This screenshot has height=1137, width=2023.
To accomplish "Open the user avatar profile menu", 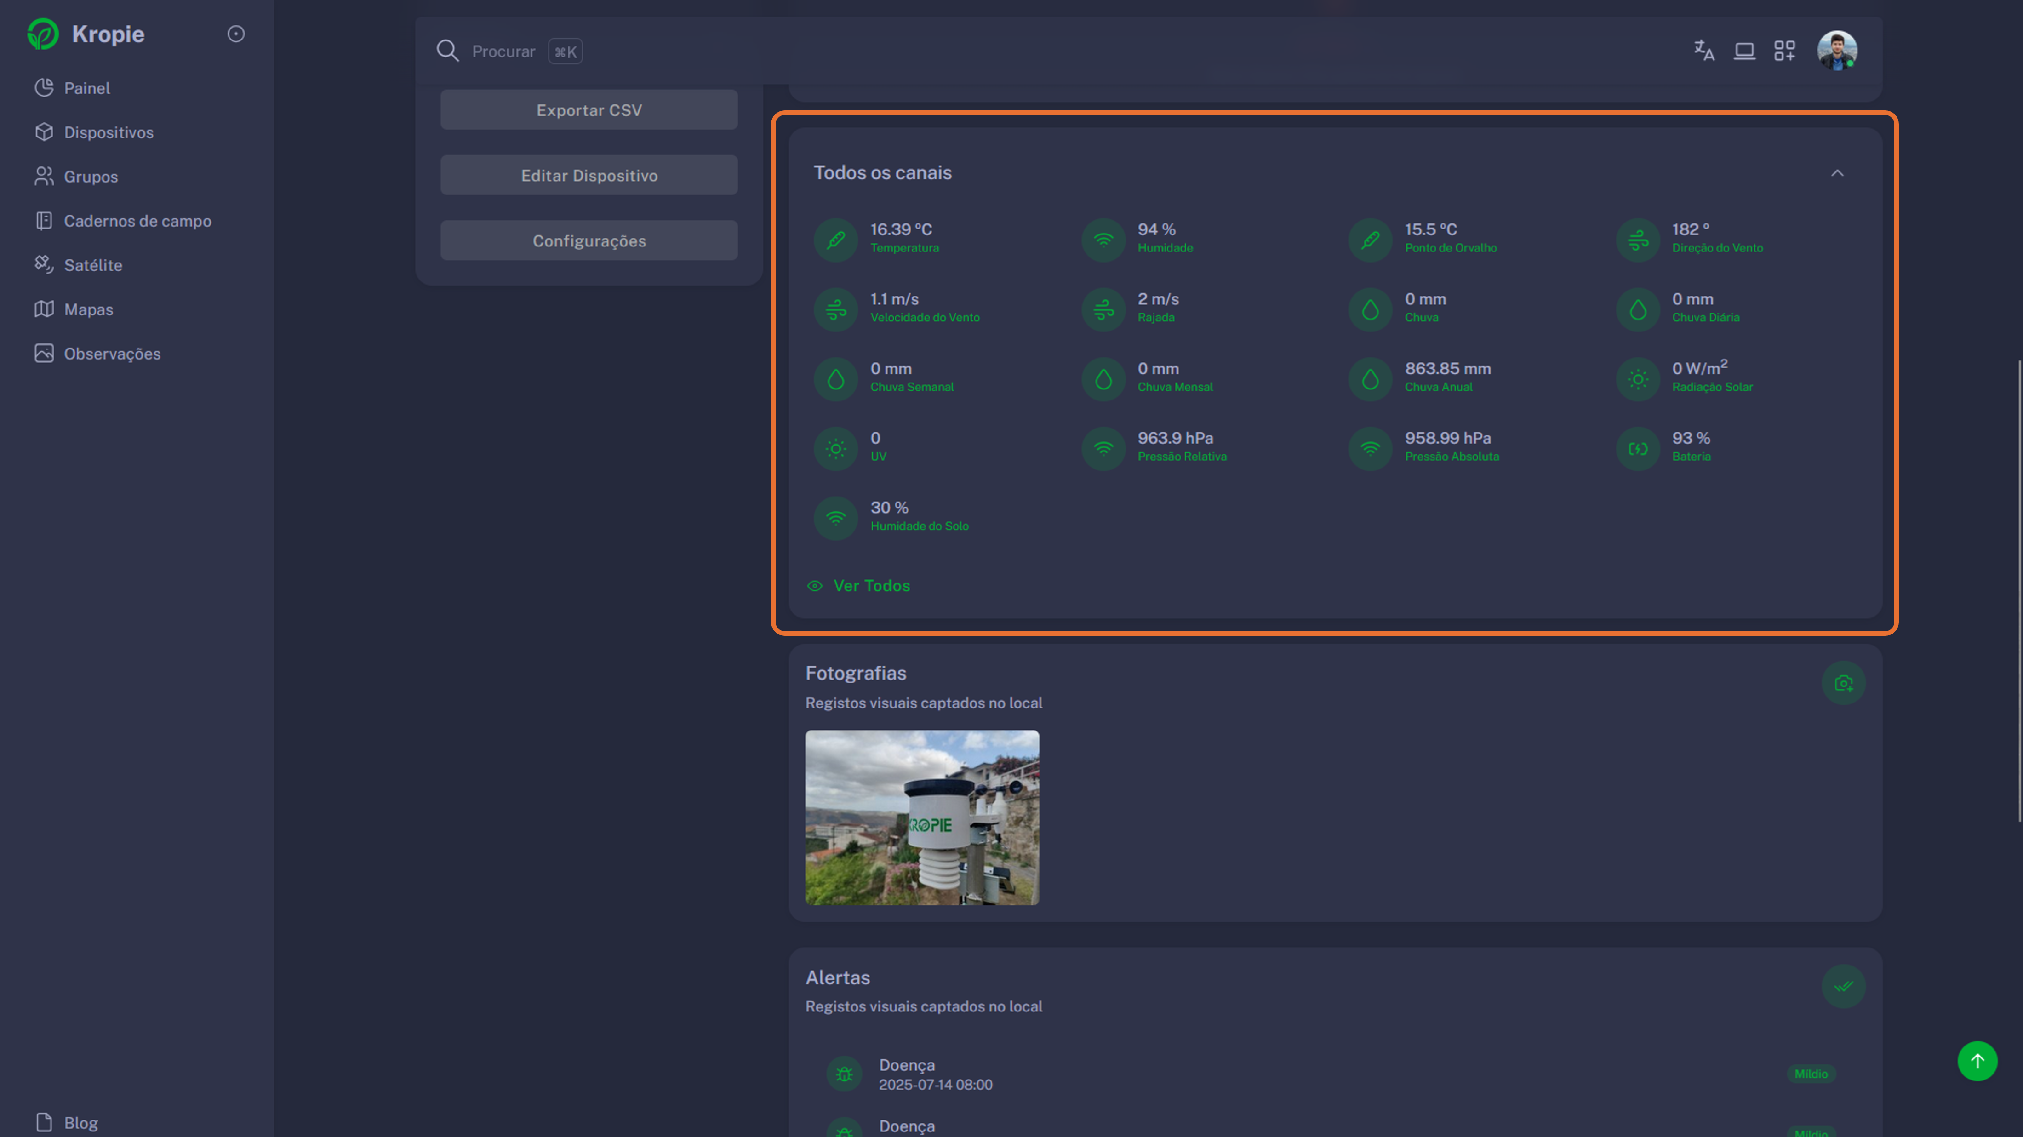I will 1836,51.
